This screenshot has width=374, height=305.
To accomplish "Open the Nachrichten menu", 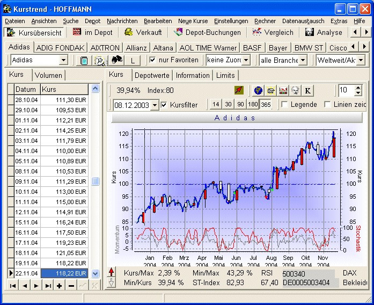I will pyautogui.click(x=122, y=21).
